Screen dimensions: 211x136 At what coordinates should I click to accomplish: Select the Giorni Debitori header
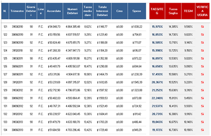[31, 11]
